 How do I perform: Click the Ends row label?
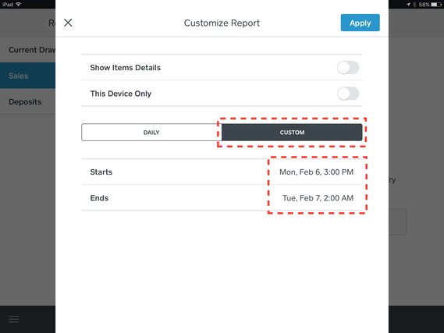(99, 198)
